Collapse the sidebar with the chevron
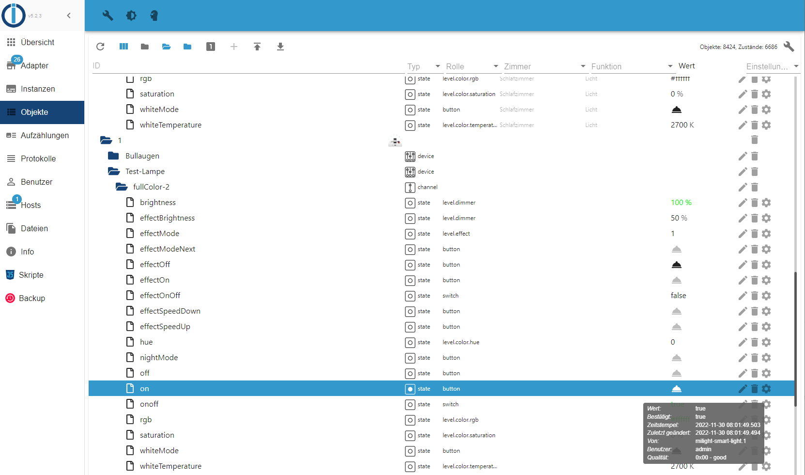This screenshot has width=805, height=475. [69, 16]
